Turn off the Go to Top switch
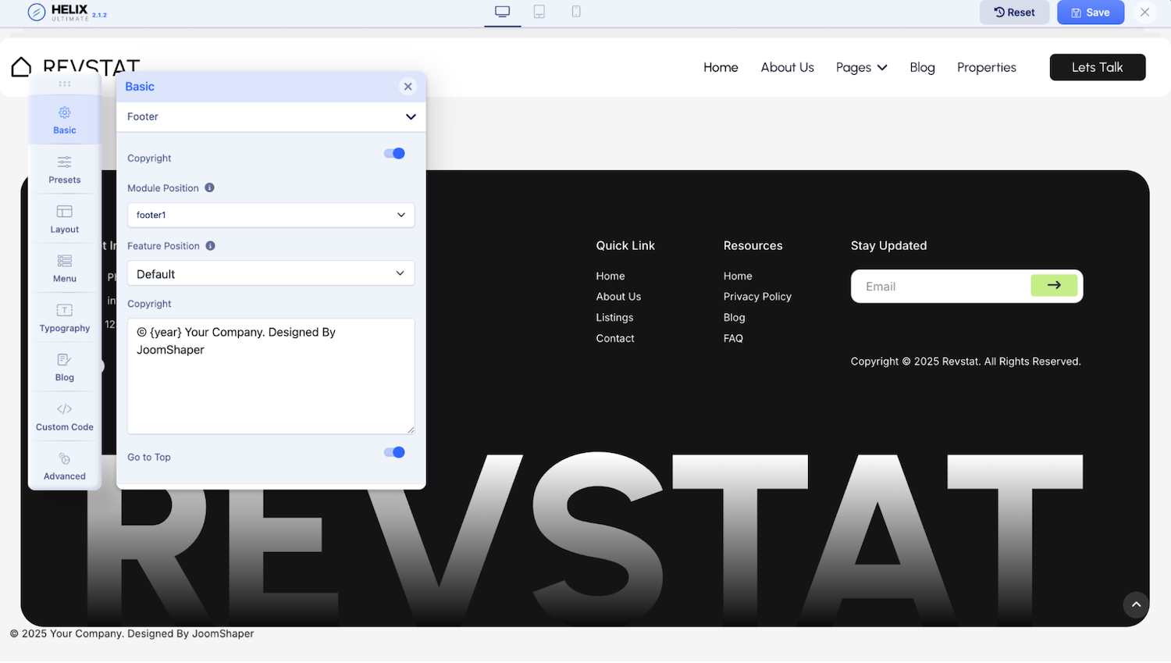This screenshot has width=1171, height=663. tap(394, 452)
